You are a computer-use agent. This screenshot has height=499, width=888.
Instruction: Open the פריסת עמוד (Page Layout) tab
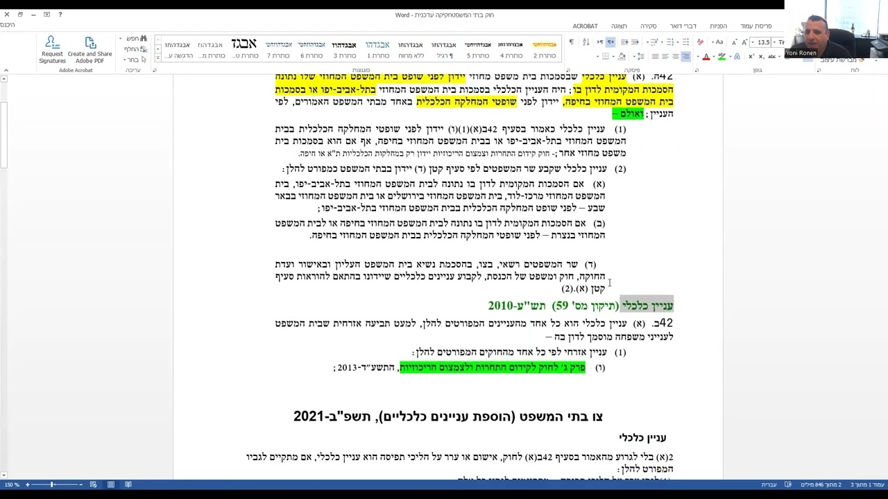click(x=755, y=26)
